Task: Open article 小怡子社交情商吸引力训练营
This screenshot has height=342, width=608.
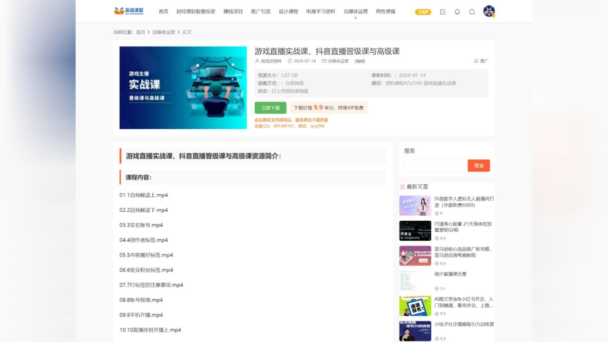Action: tap(464, 324)
